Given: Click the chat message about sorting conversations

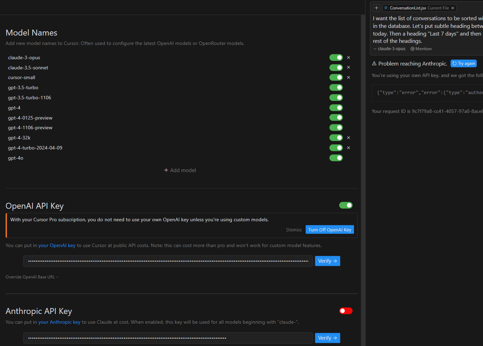Looking at the screenshot, I should point(428,30).
